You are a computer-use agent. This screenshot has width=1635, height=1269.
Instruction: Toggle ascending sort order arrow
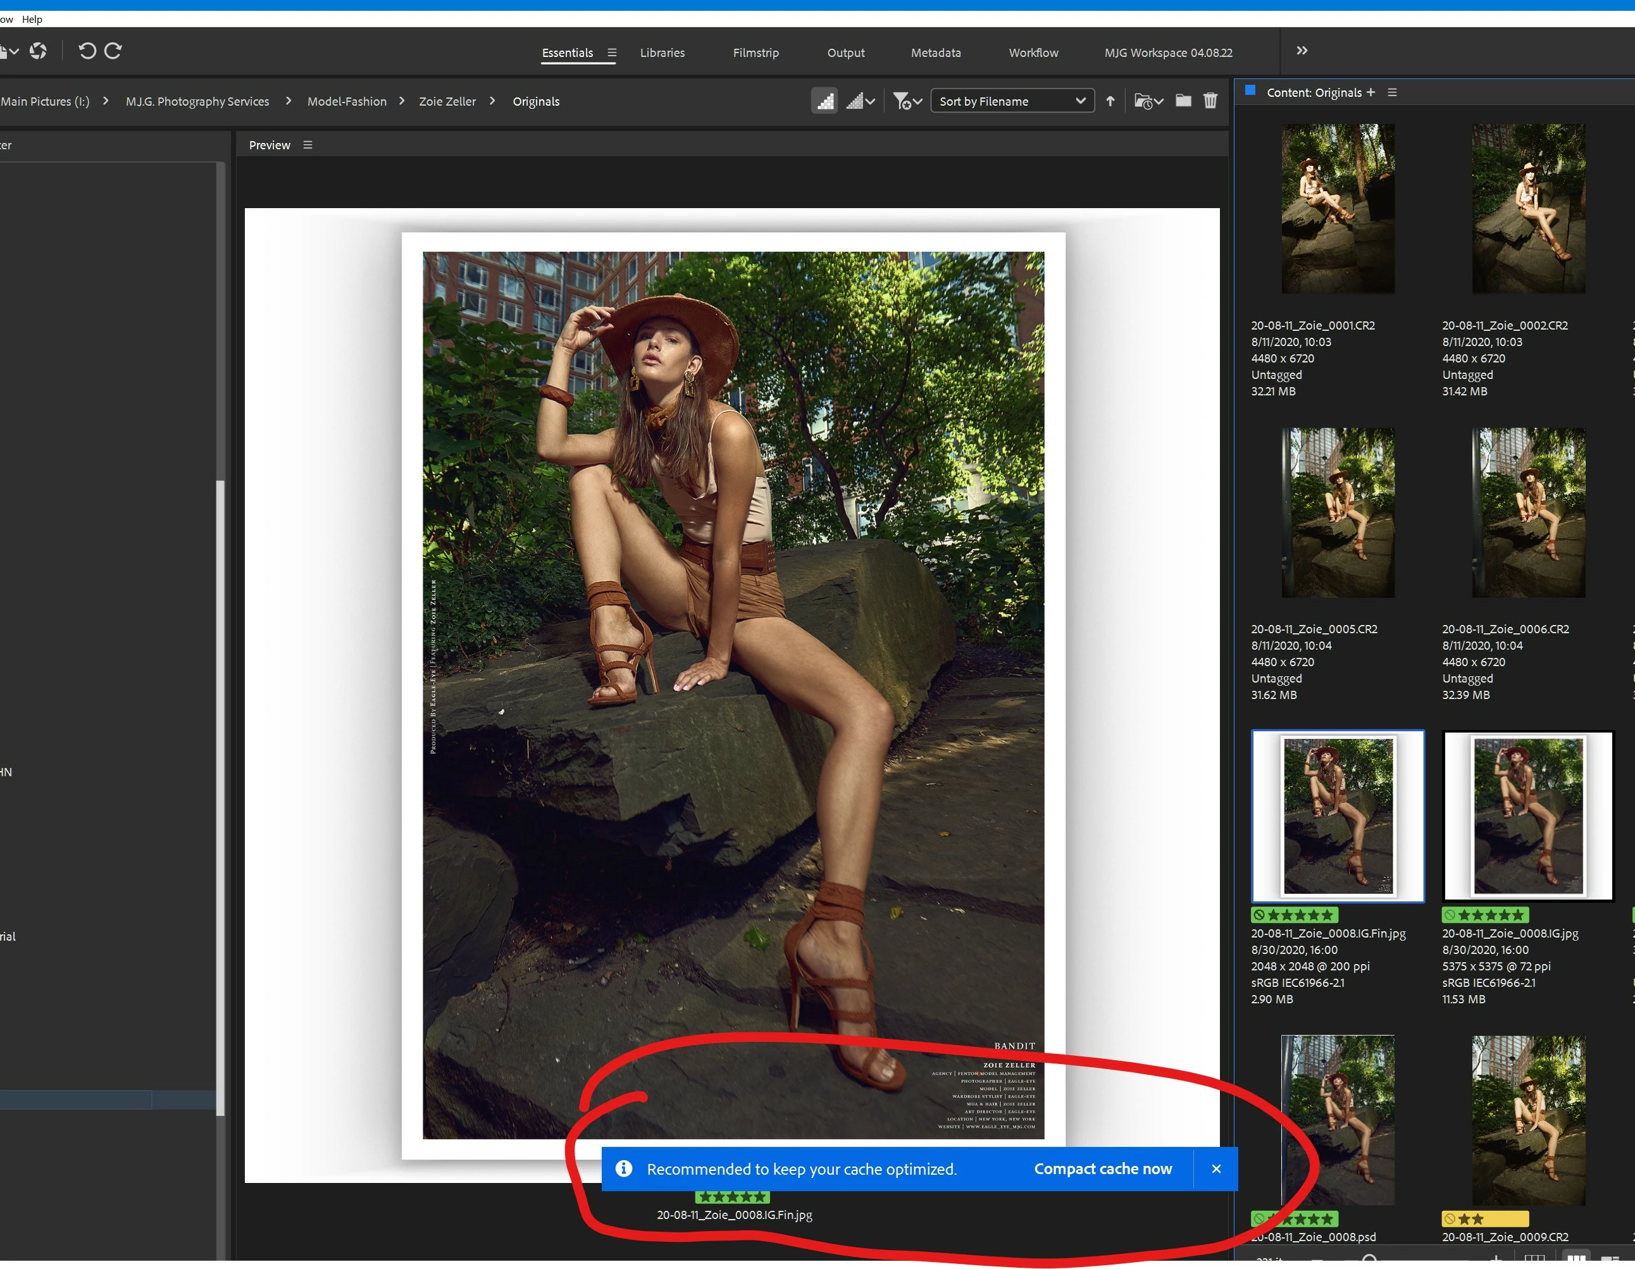[1110, 101]
